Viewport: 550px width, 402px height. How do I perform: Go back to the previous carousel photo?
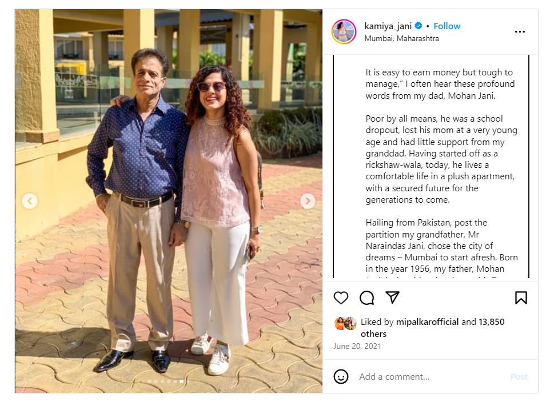(x=30, y=201)
